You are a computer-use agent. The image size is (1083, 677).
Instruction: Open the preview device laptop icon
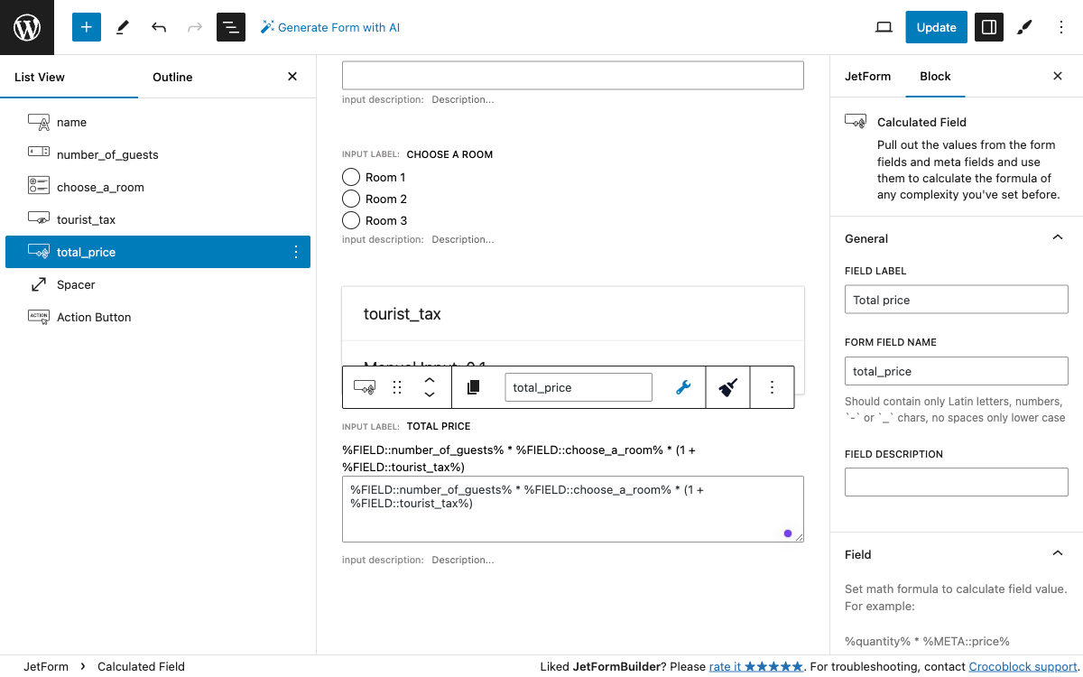[884, 27]
